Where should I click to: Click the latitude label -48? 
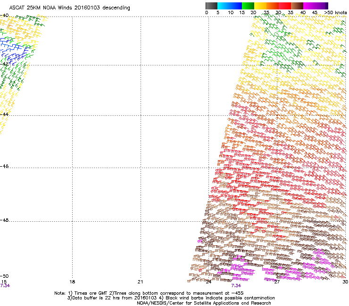4,220
